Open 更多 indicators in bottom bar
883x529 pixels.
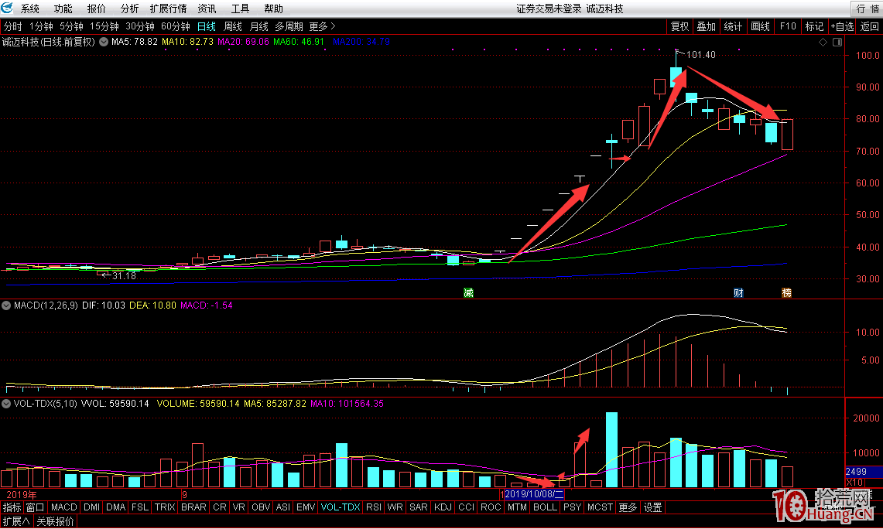click(x=628, y=507)
